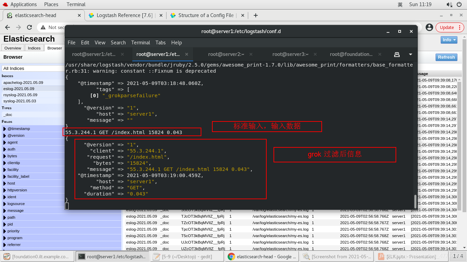Switch to the Overview tab

[13, 48]
